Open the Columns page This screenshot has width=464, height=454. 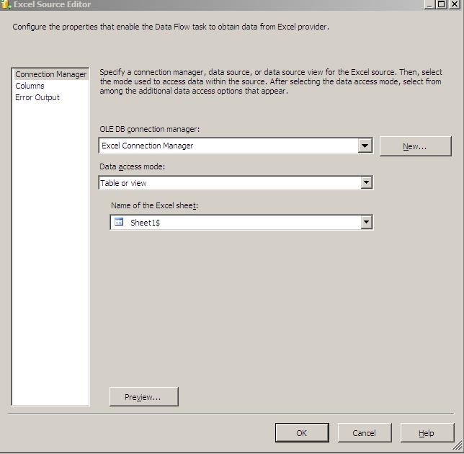(30, 86)
